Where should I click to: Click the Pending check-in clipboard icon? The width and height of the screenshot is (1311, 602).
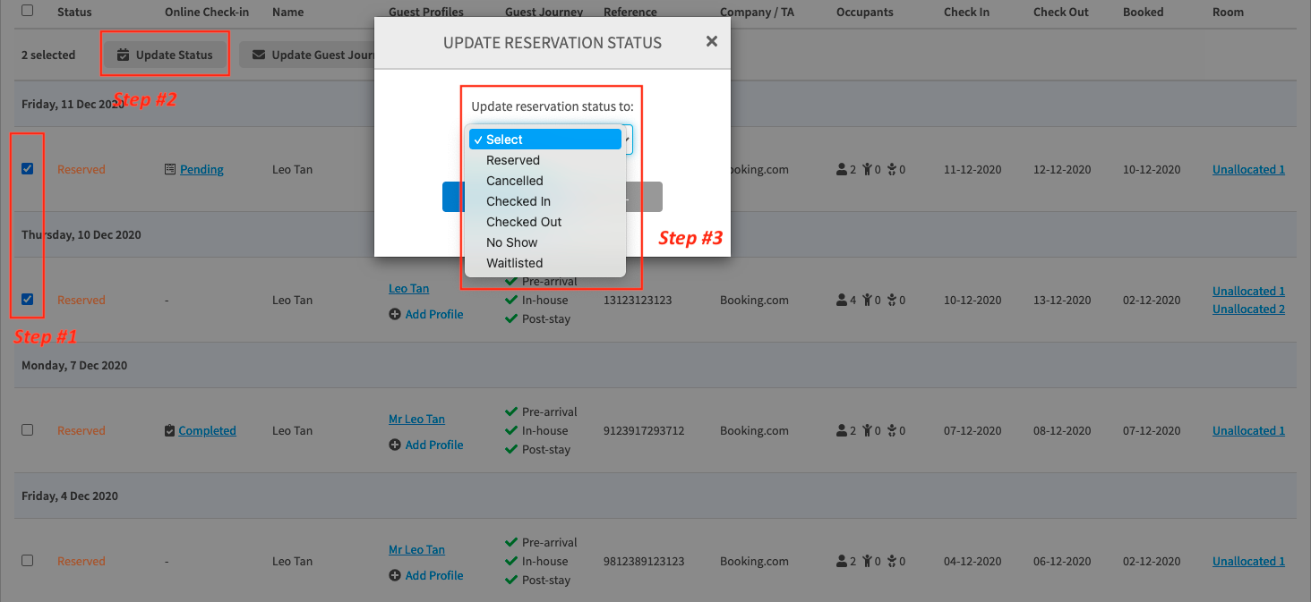(x=170, y=169)
